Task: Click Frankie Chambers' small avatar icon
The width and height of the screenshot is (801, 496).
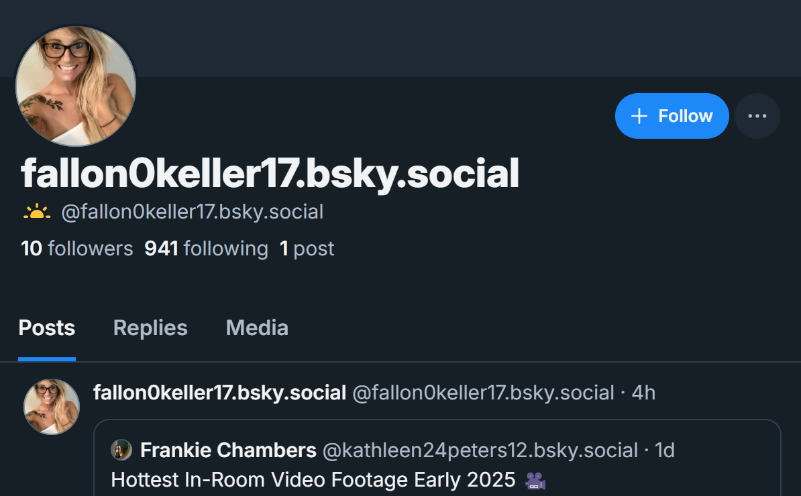Action: coord(121,450)
